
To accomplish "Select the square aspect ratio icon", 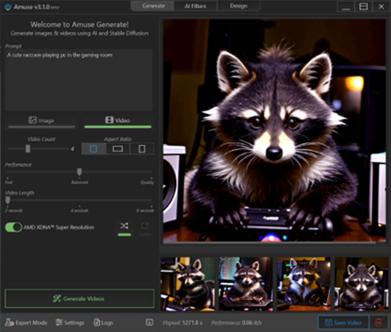I will point(93,149).
